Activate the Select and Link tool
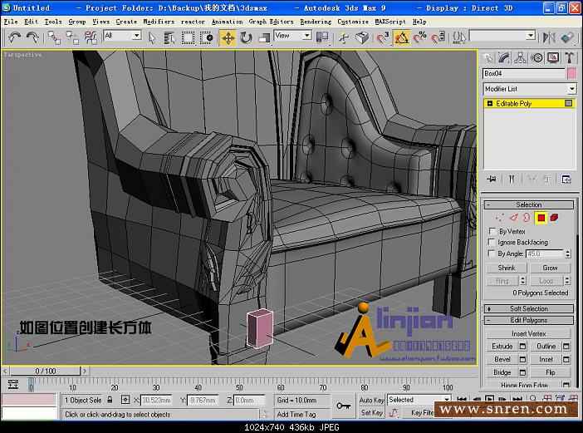Screen dimensions: 583x433 point(54,37)
